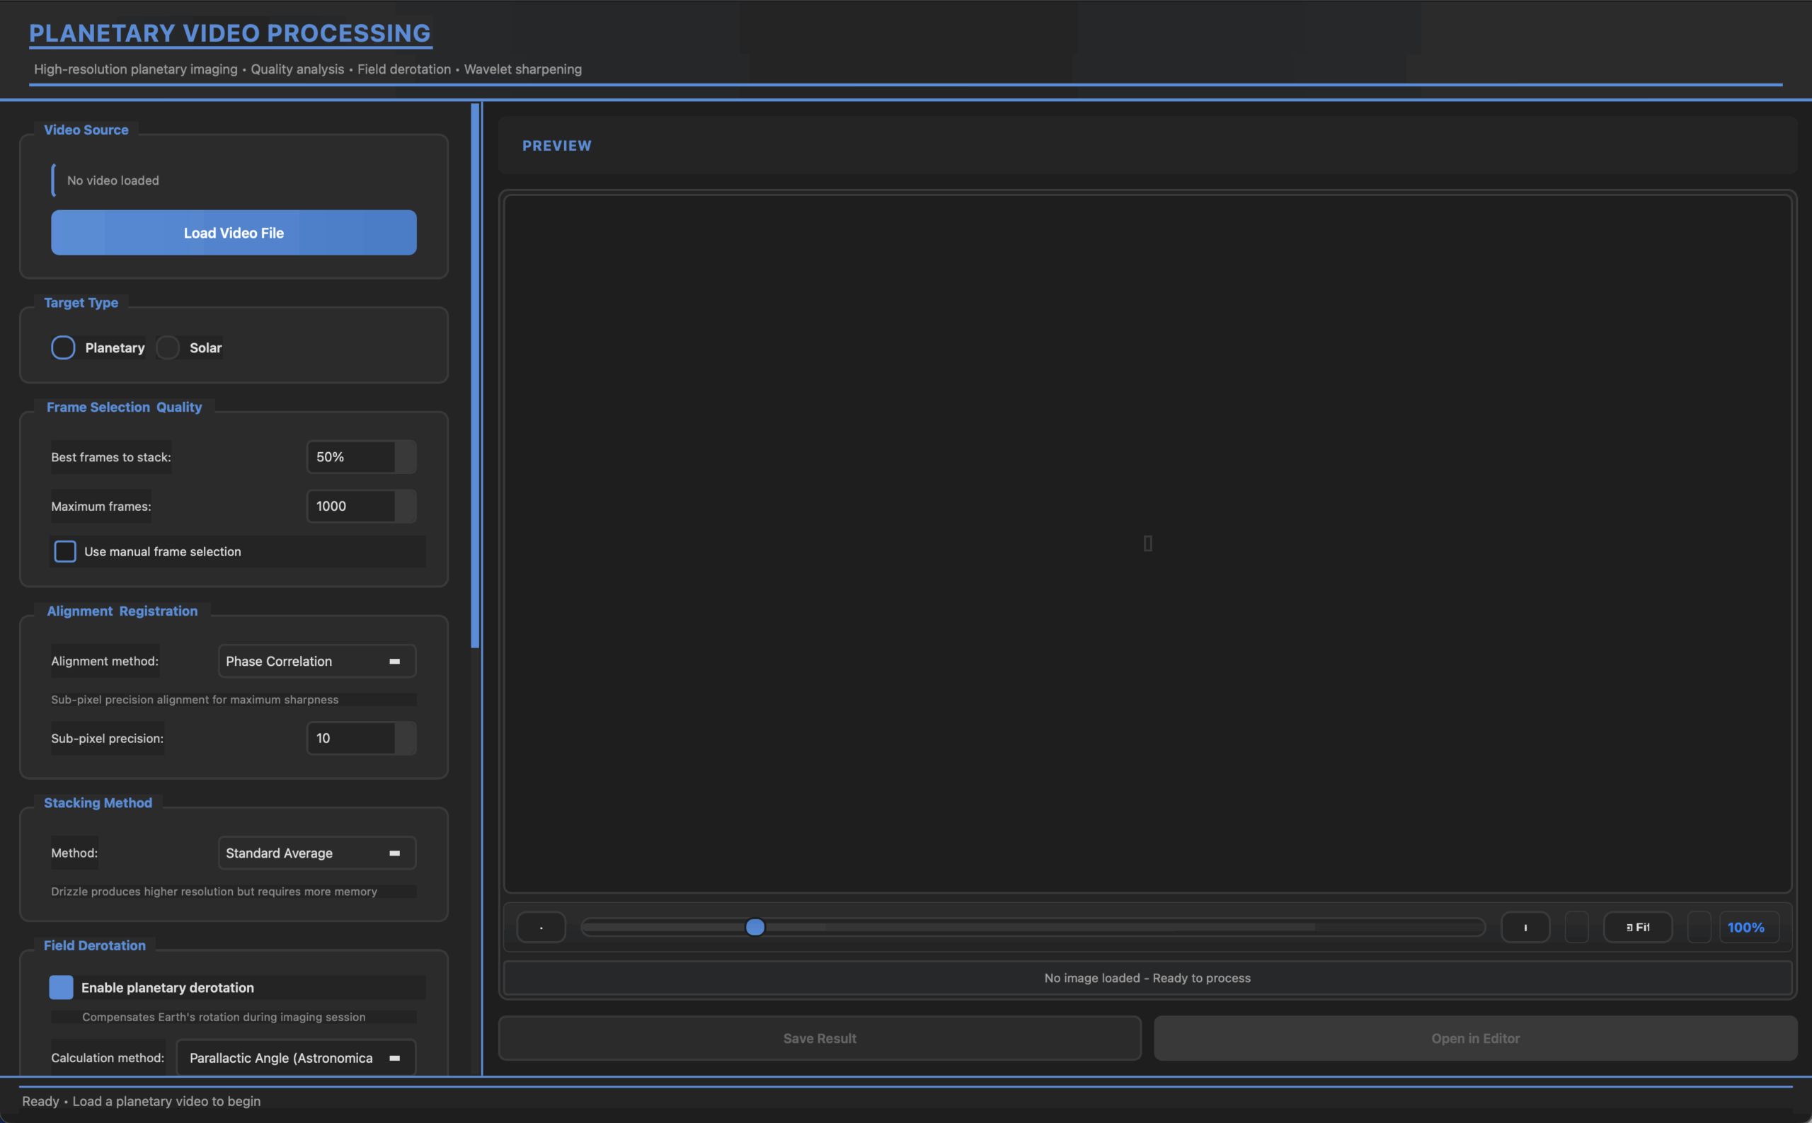This screenshot has height=1123, width=1812.
Task: Click the Load Video File button
Action: (x=234, y=233)
